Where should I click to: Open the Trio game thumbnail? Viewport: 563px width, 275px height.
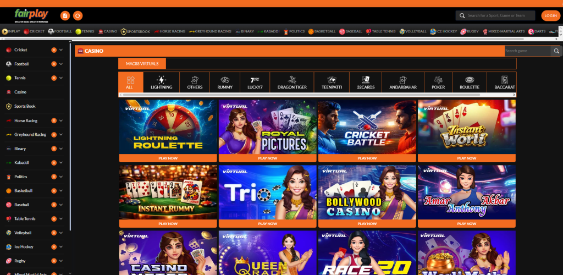coord(268,193)
